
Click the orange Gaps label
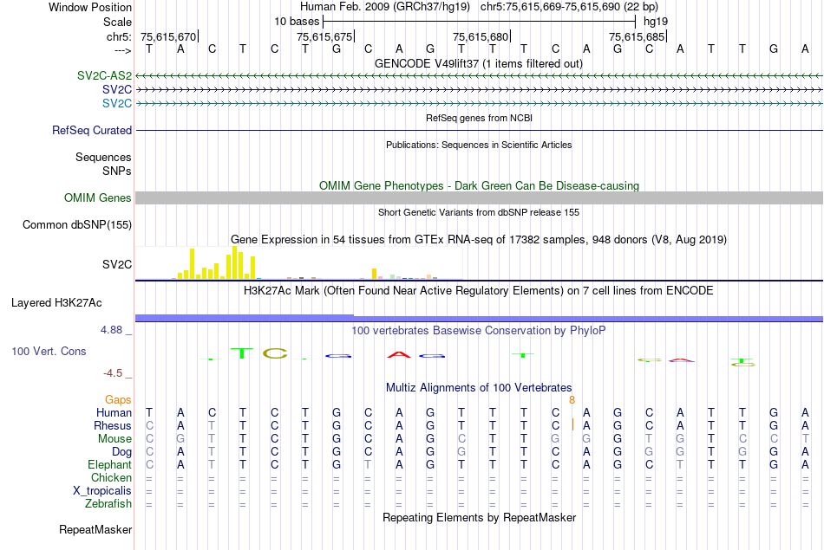pos(118,400)
